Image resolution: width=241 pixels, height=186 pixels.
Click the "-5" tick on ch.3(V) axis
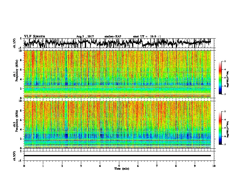(21, 161)
